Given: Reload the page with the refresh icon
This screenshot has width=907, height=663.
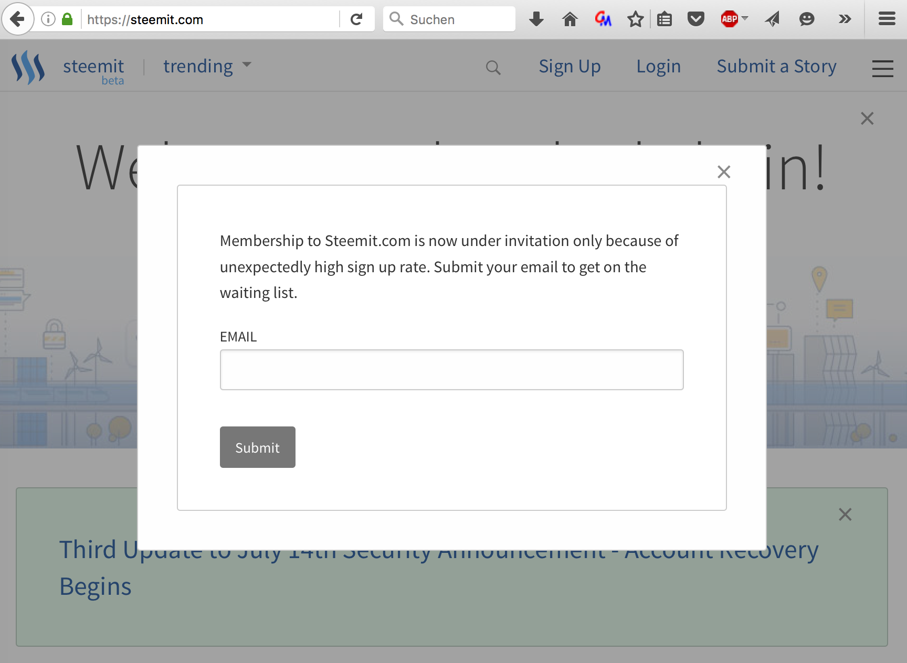Looking at the screenshot, I should [x=356, y=19].
